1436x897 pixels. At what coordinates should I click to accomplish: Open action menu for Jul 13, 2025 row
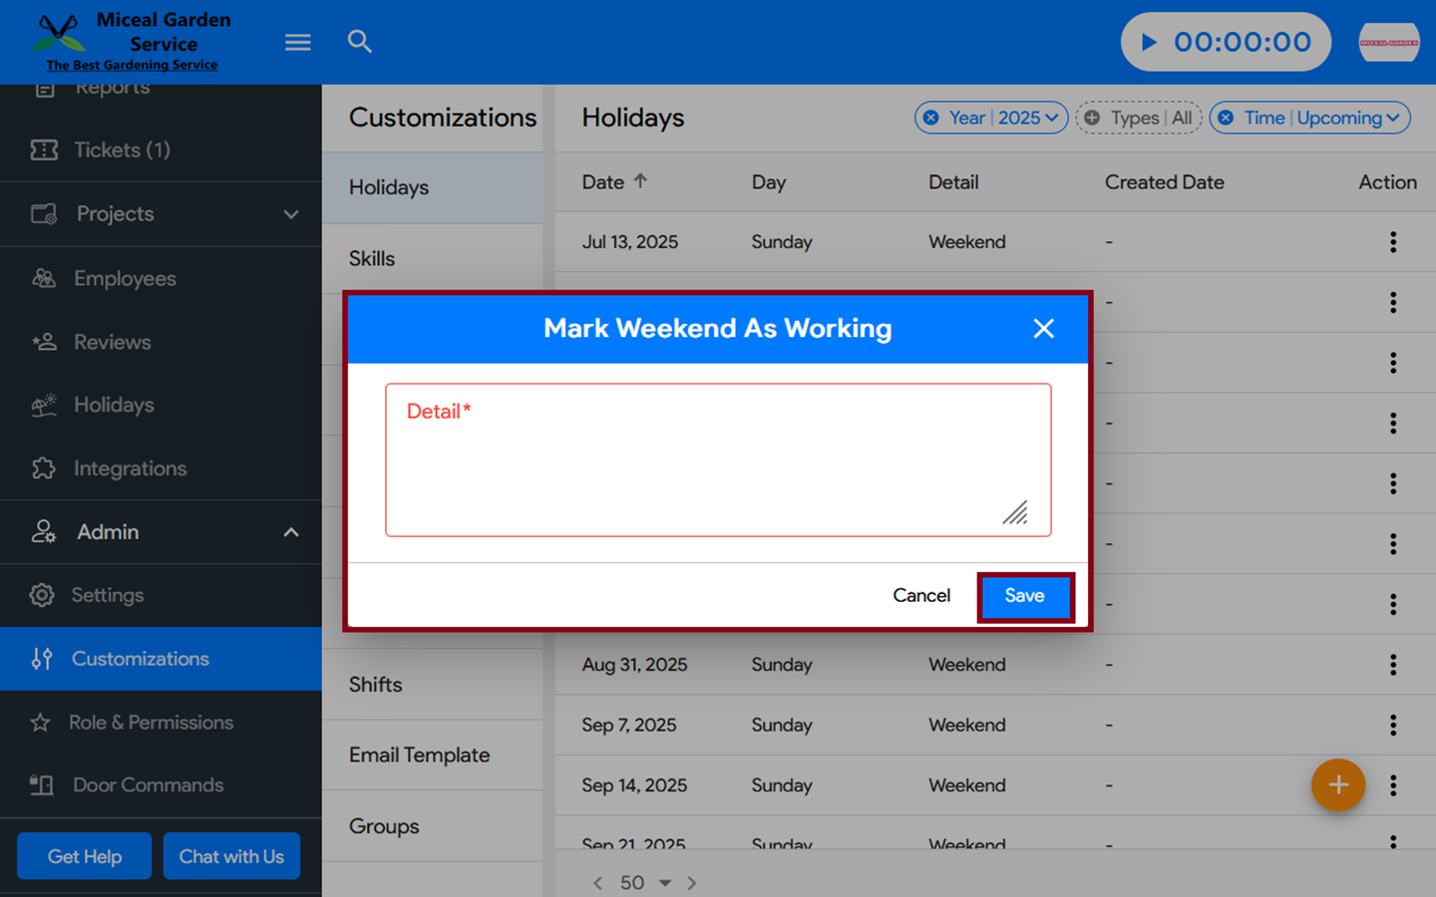pyautogui.click(x=1392, y=242)
